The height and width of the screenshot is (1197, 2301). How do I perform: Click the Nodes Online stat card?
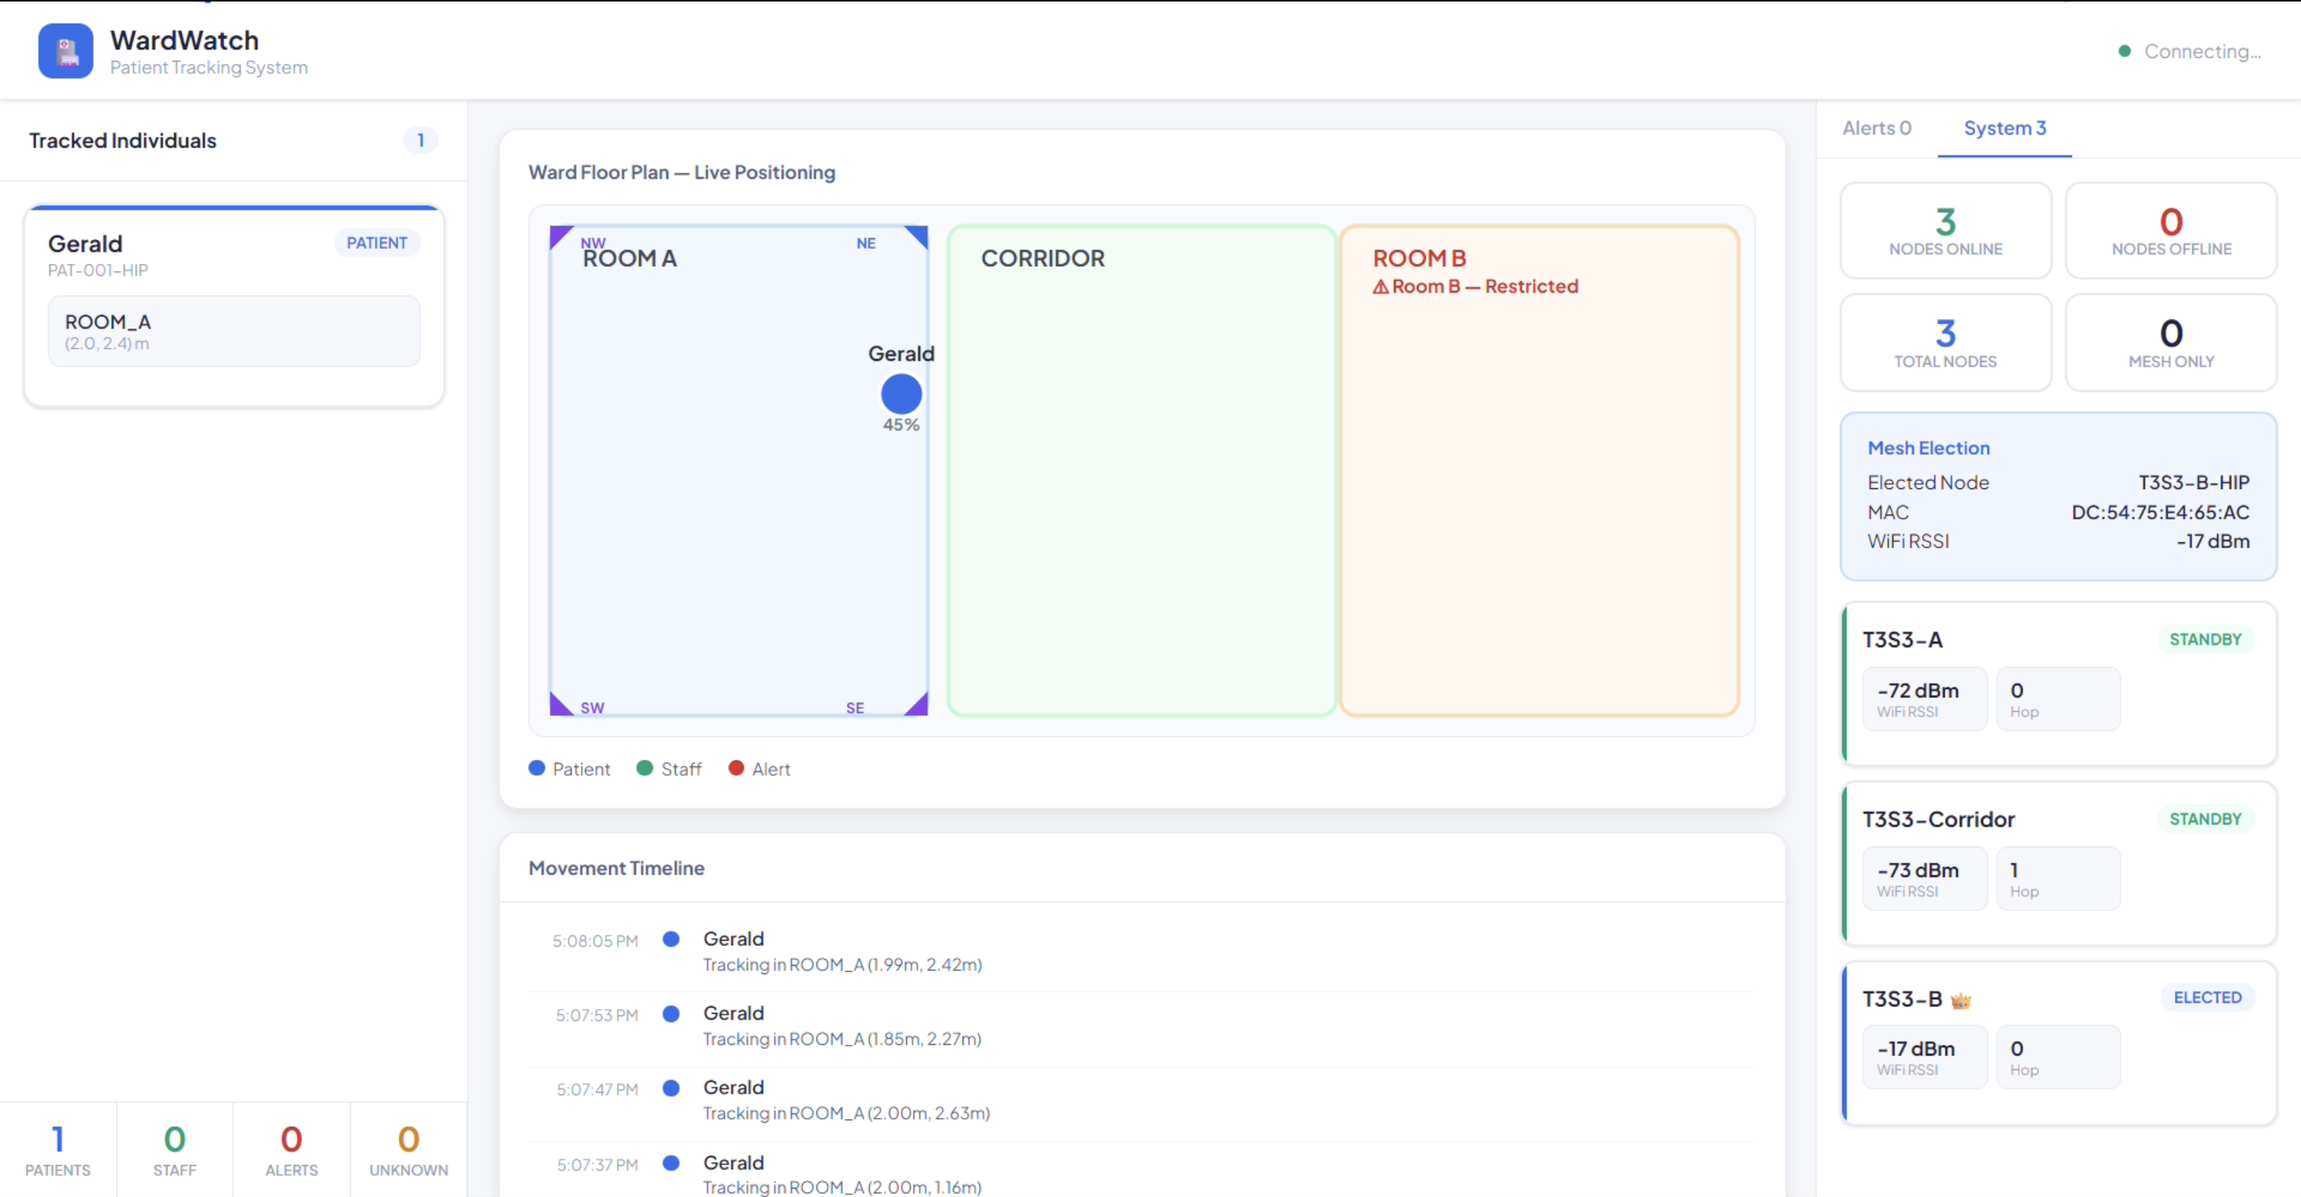click(x=1945, y=230)
